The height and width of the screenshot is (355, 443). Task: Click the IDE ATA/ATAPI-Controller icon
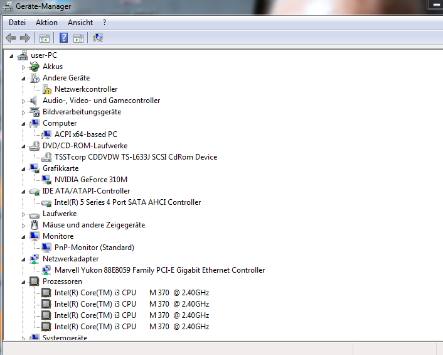35,192
